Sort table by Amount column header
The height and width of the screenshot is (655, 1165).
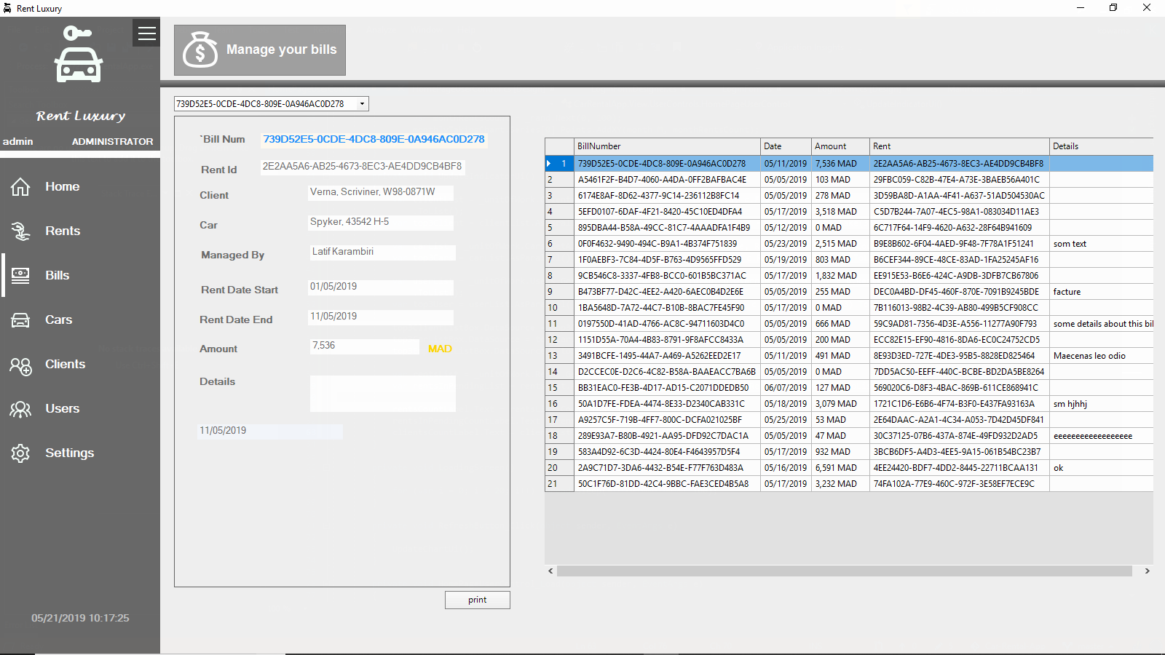pyautogui.click(x=840, y=146)
